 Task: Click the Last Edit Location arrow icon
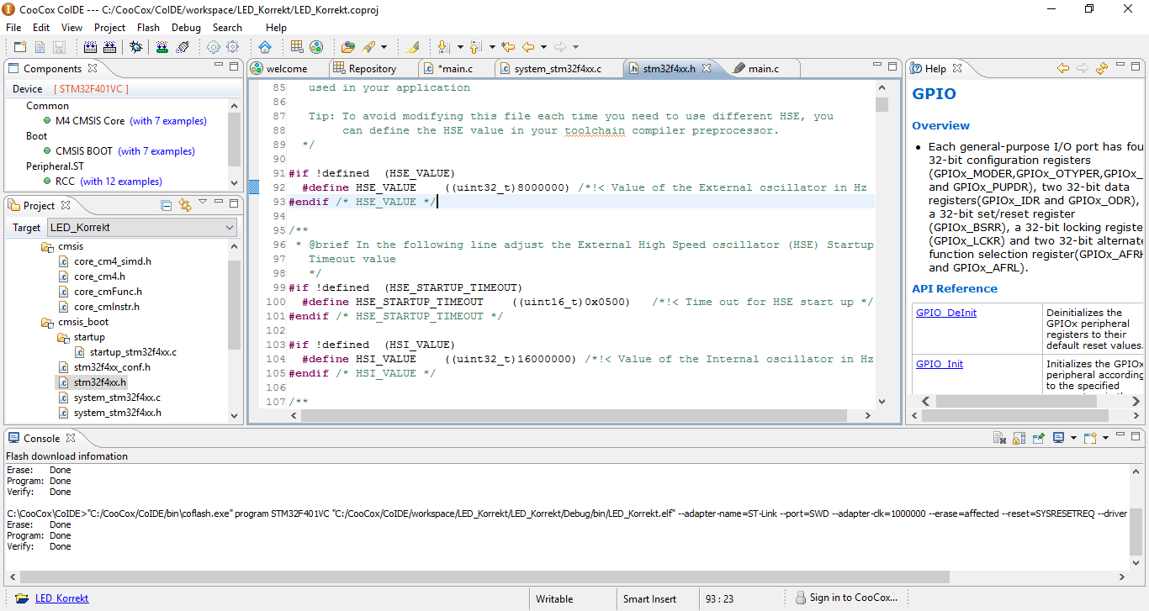[508, 47]
